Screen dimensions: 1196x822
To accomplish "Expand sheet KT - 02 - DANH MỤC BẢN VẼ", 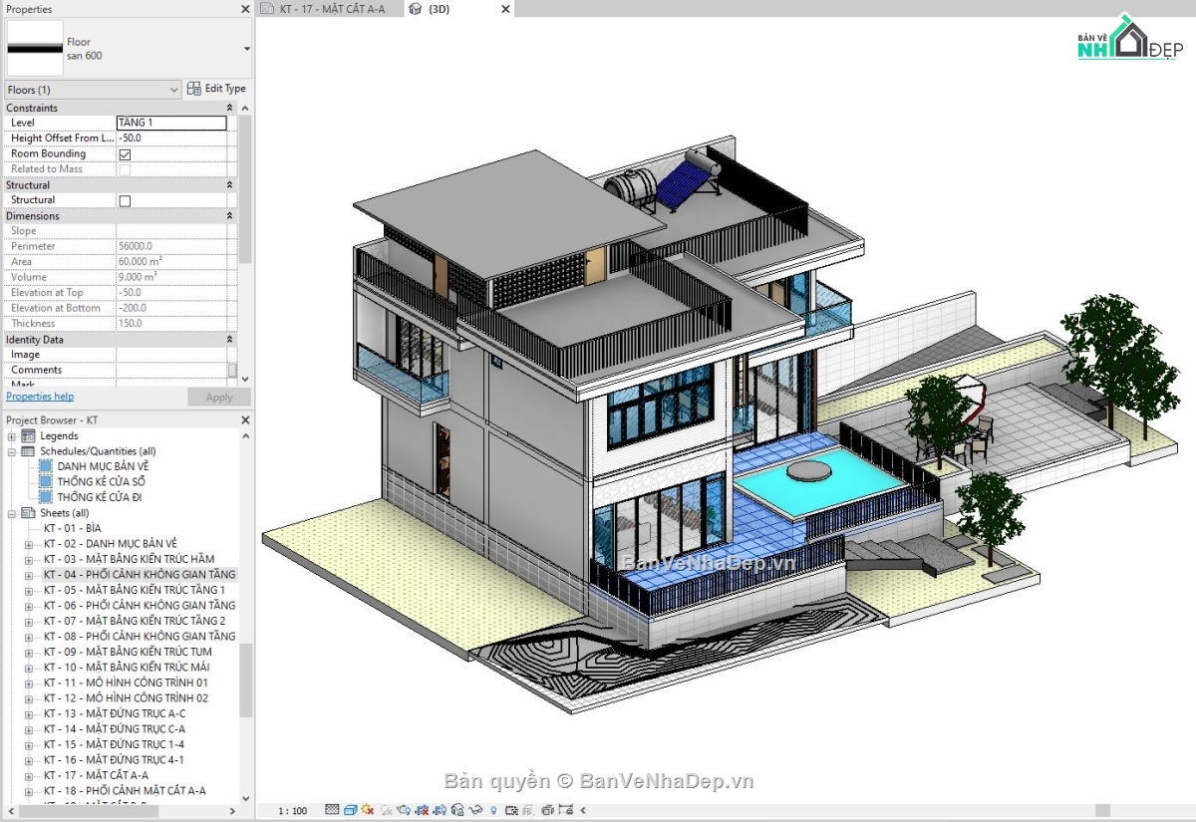I will click(x=29, y=544).
